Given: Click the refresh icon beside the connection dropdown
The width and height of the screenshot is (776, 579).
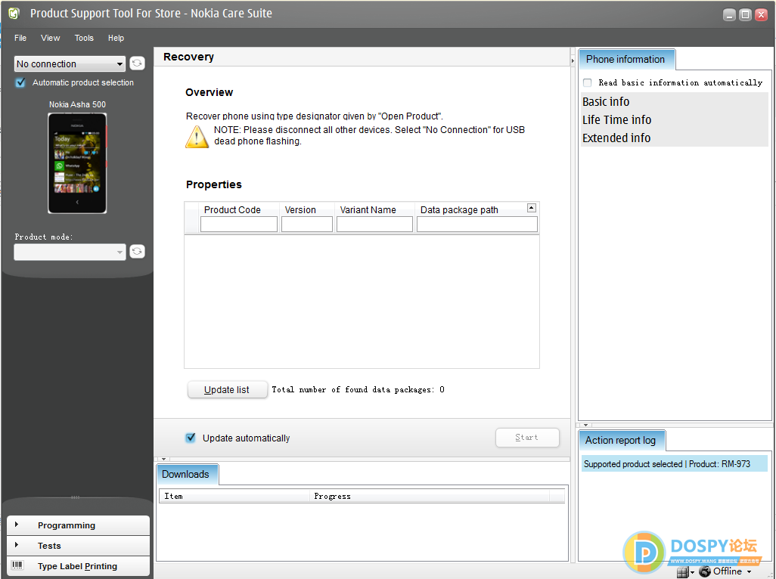Looking at the screenshot, I should pos(137,63).
